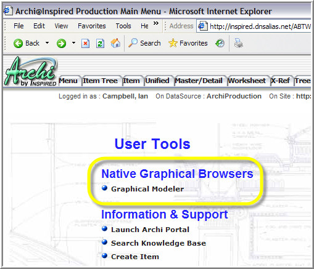Screen dimensions: 314x269
Task: Click the Refresh page icon
Action: (x=100, y=43)
